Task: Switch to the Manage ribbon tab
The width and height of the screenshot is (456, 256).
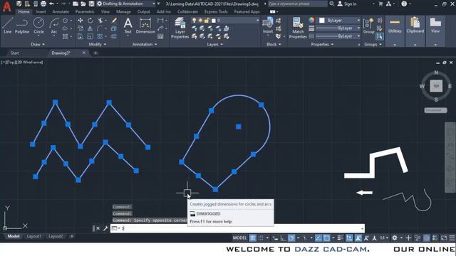Action: click(x=123, y=11)
